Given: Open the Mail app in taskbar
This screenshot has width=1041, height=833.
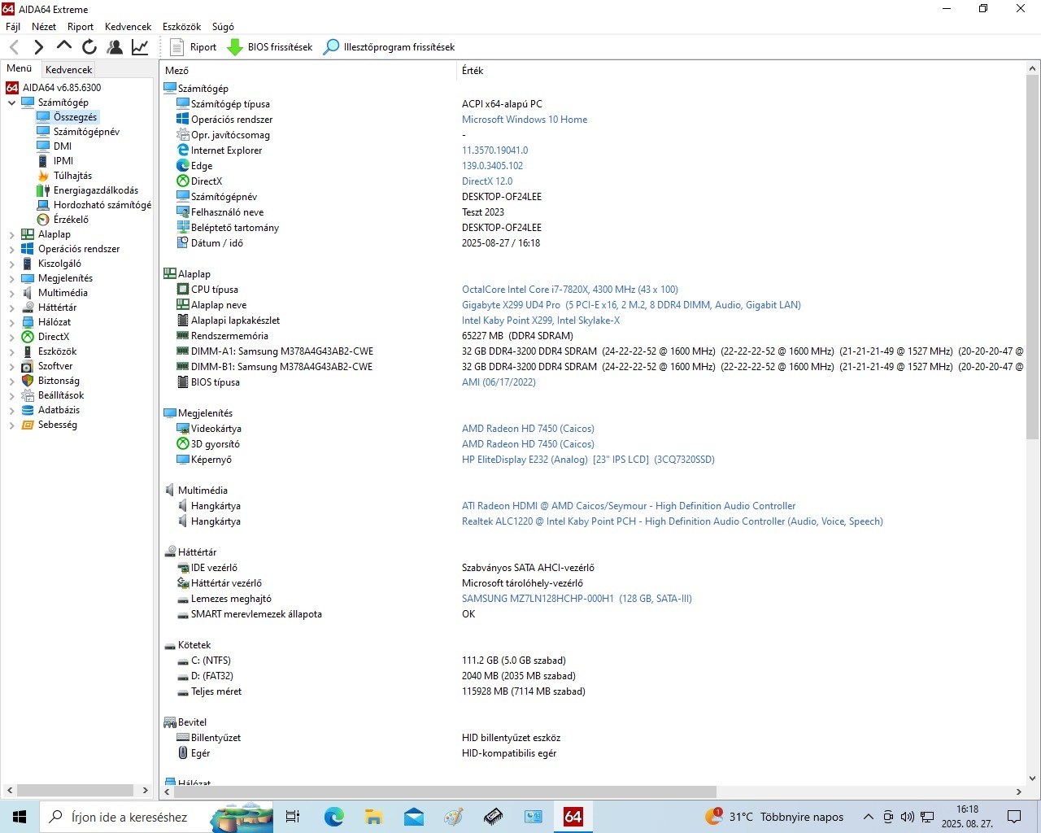Looking at the screenshot, I should 413,817.
